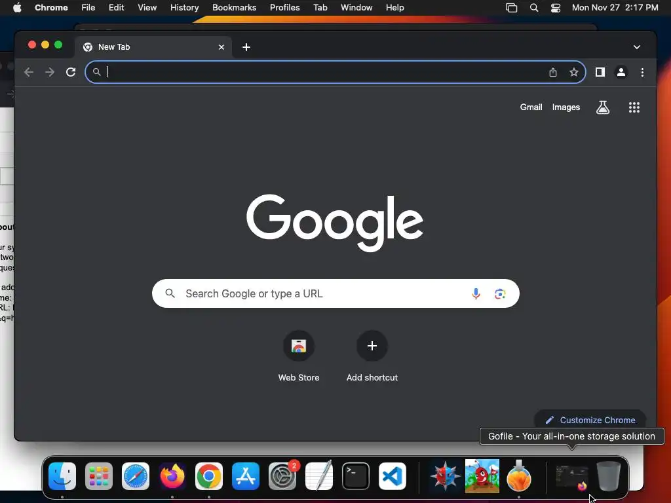The image size is (671, 503).
Task: Toggle the Chrome side panel
Action: point(600,72)
